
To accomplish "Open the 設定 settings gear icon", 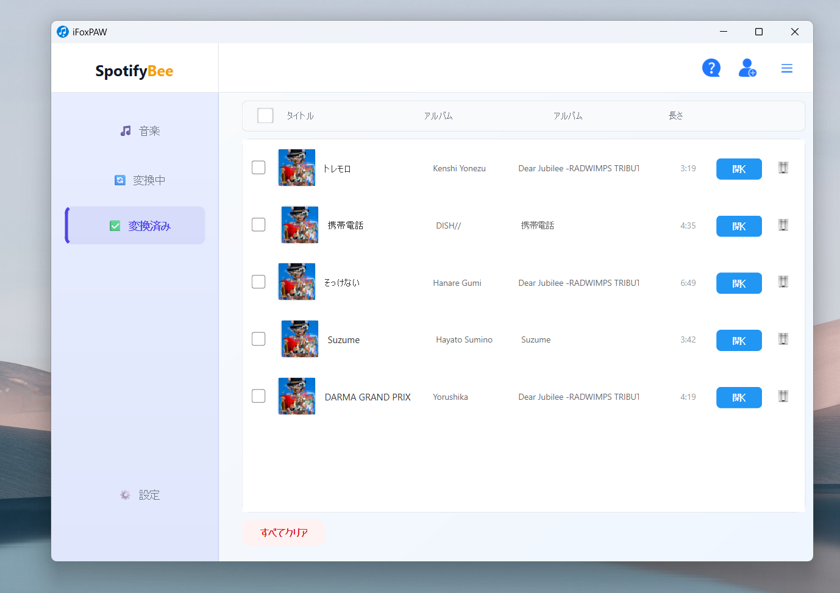I will coord(125,495).
